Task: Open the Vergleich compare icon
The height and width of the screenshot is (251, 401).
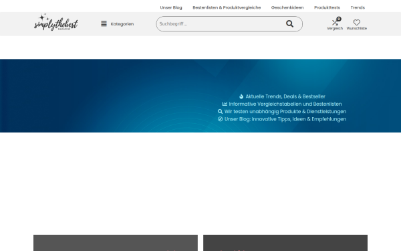Action: pos(335,22)
